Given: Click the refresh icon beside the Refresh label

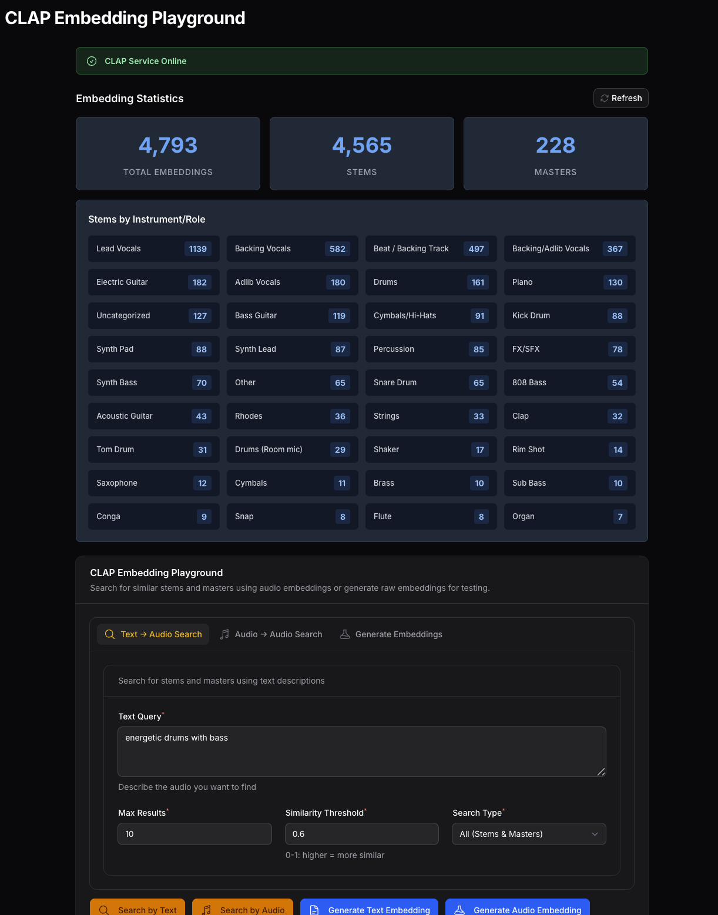Looking at the screenshot, I should 605,98.
